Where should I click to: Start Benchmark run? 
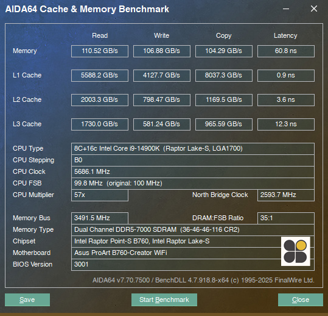tap(164, 300)
